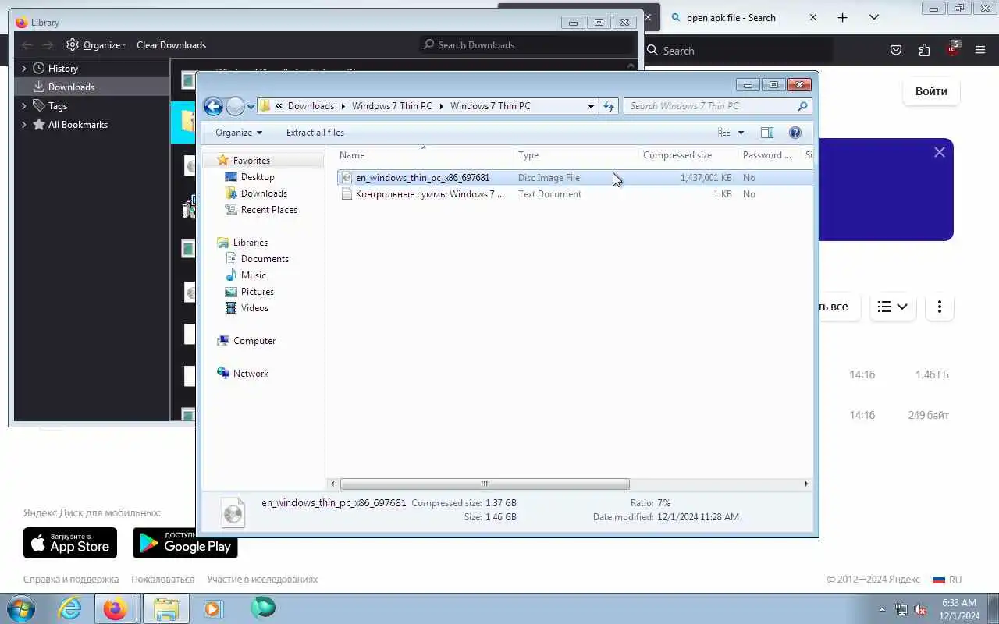Open the Справка и поддержка link
The image size is (999, 624).
pos(71,580)
